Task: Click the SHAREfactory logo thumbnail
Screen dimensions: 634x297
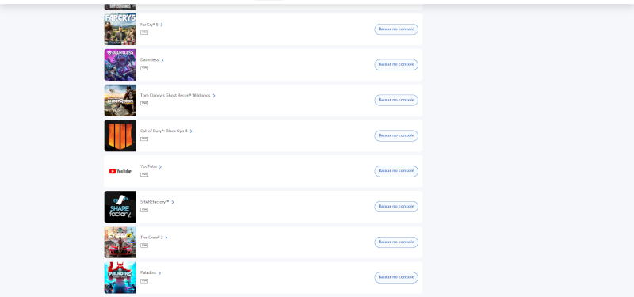Action: click(x=120, y=207)
